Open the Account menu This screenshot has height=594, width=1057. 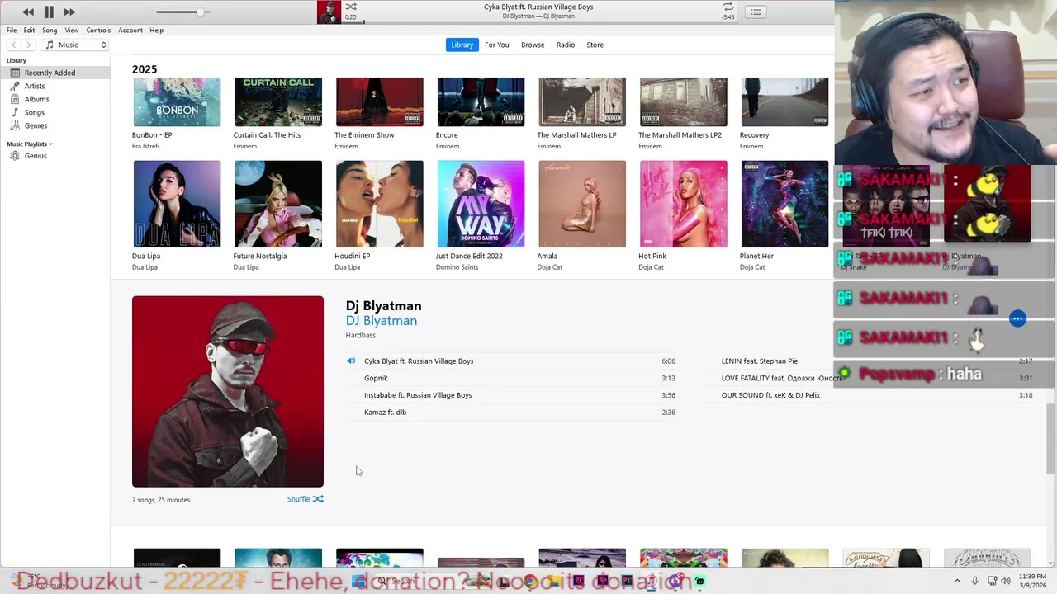[130, 30]
